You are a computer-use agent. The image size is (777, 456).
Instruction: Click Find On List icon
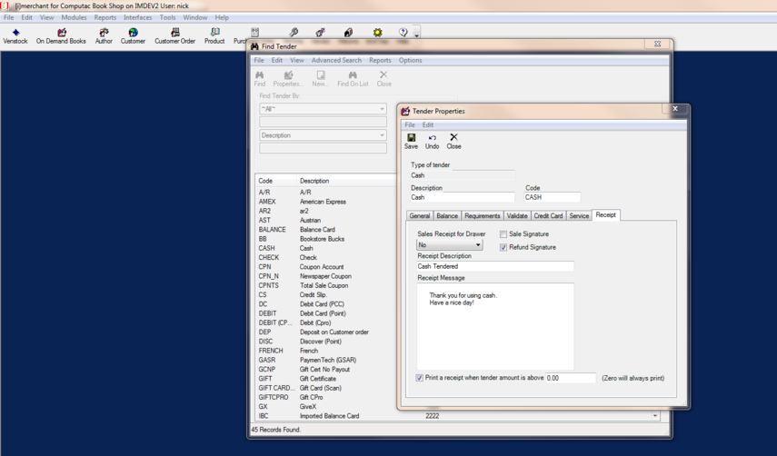pos(353,79)
